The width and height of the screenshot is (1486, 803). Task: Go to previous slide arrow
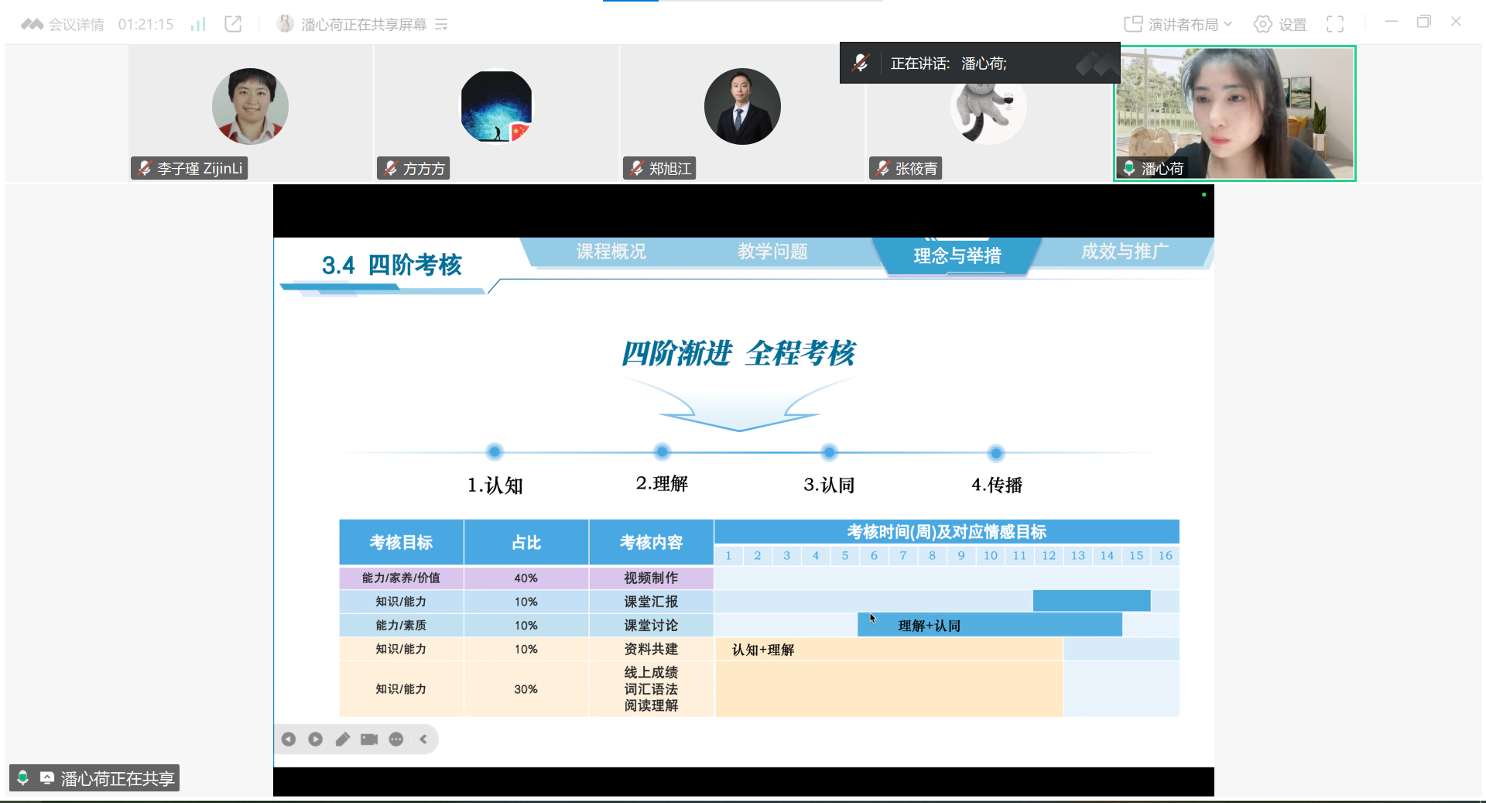click(289, 740)
